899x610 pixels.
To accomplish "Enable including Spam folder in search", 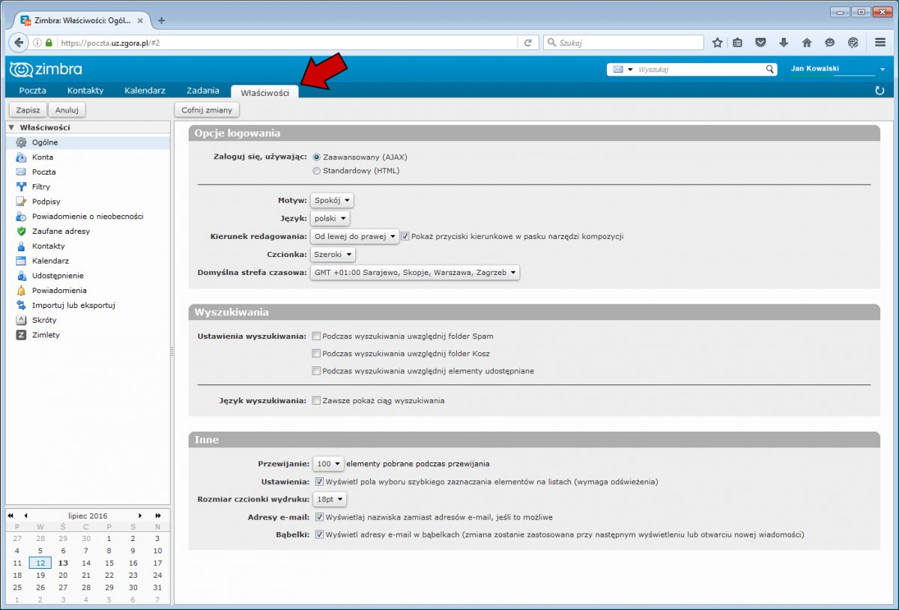I will click(317, 336).
